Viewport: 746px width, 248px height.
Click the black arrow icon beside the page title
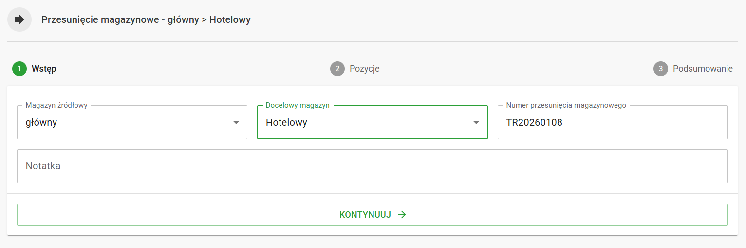[19, 20]
